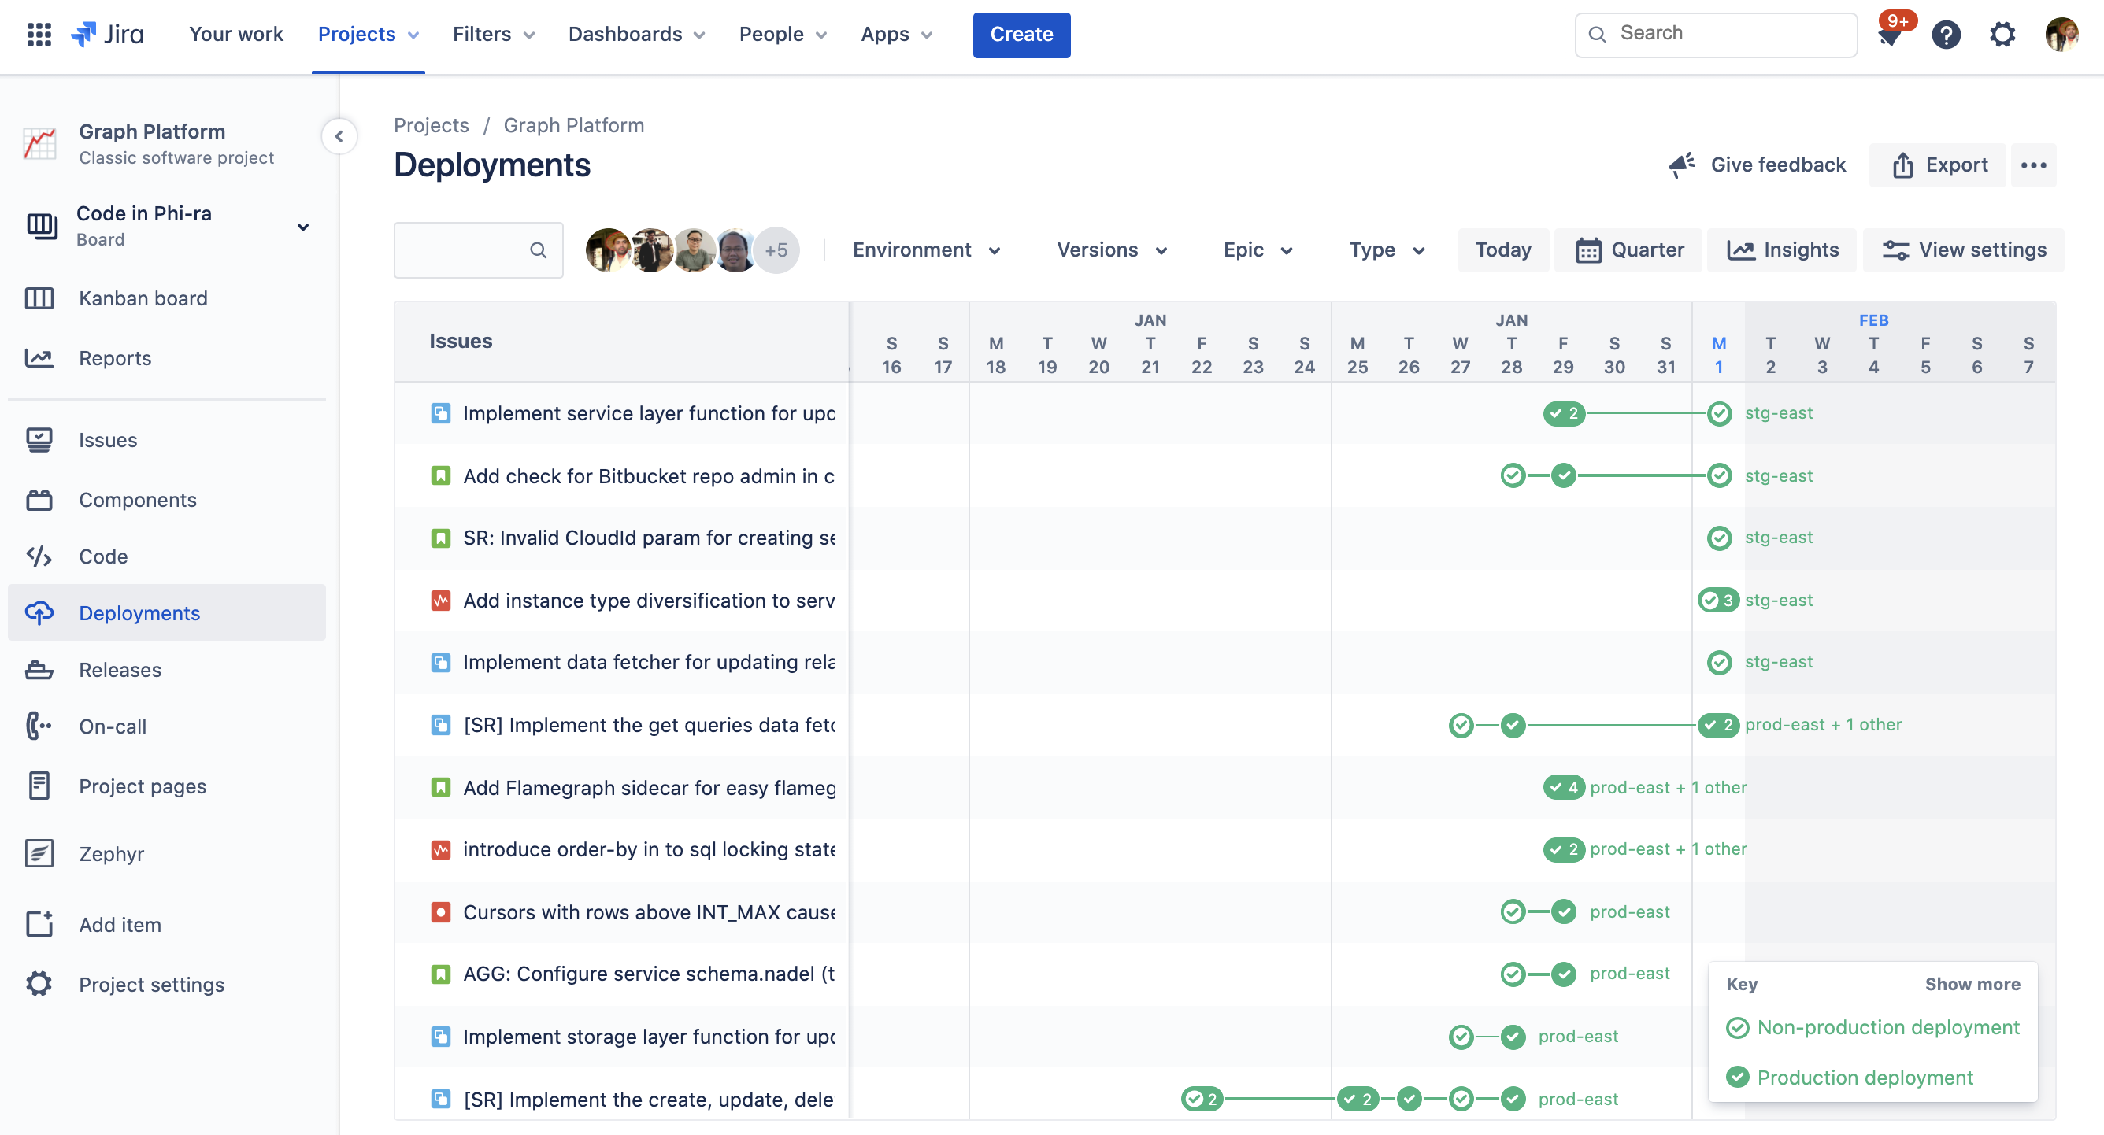Click the Releases ship icon
The width and height of the screenshot is (2104, 1135).
[39, 670]
